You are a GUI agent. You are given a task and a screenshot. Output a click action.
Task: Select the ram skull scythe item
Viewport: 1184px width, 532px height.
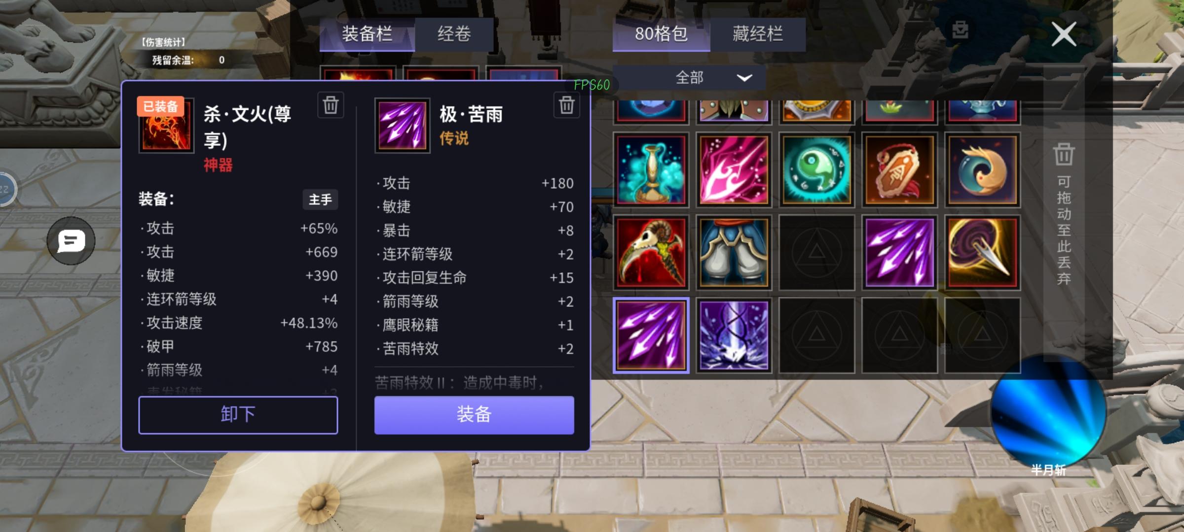tap(651, 253)
